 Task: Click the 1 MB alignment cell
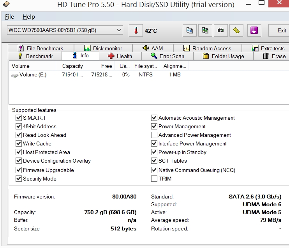point(175,75)
